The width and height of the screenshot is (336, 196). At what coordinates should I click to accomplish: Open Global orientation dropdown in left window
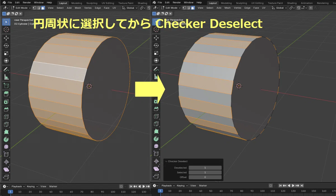130,8
